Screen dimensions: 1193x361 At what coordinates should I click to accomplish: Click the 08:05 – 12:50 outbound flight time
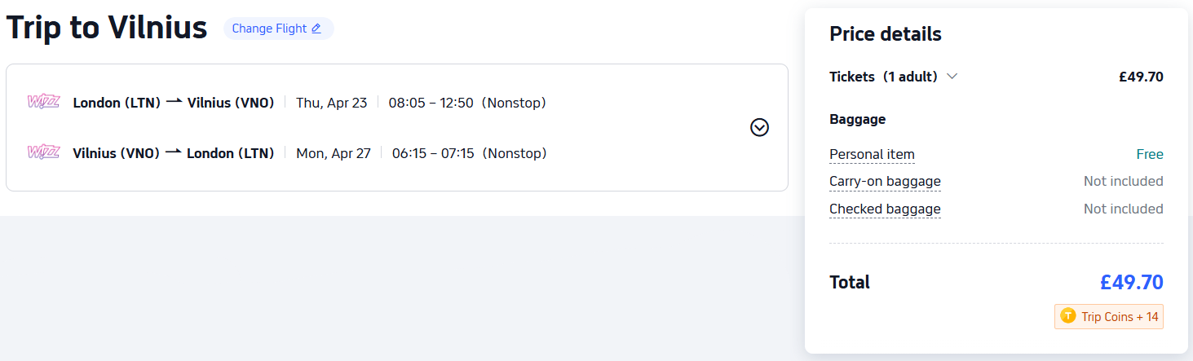[431, 103]
